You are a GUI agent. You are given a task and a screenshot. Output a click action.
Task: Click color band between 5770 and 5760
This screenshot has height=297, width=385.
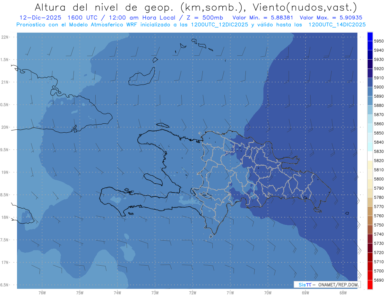coord(370,211)
